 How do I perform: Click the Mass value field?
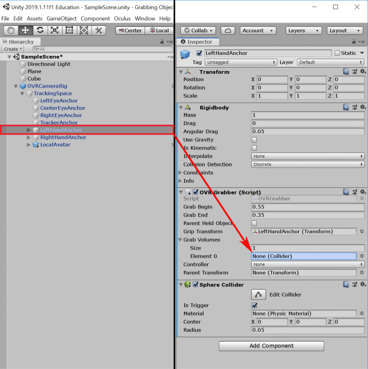click(308, 115)
